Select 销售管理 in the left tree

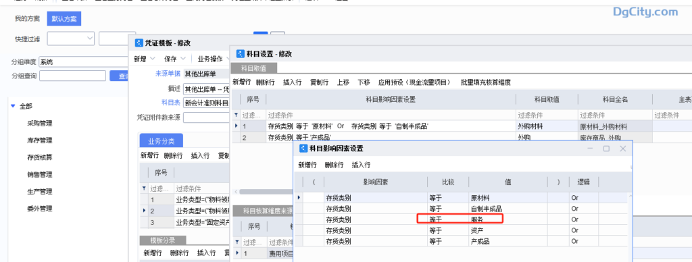(x=40, y=174)
